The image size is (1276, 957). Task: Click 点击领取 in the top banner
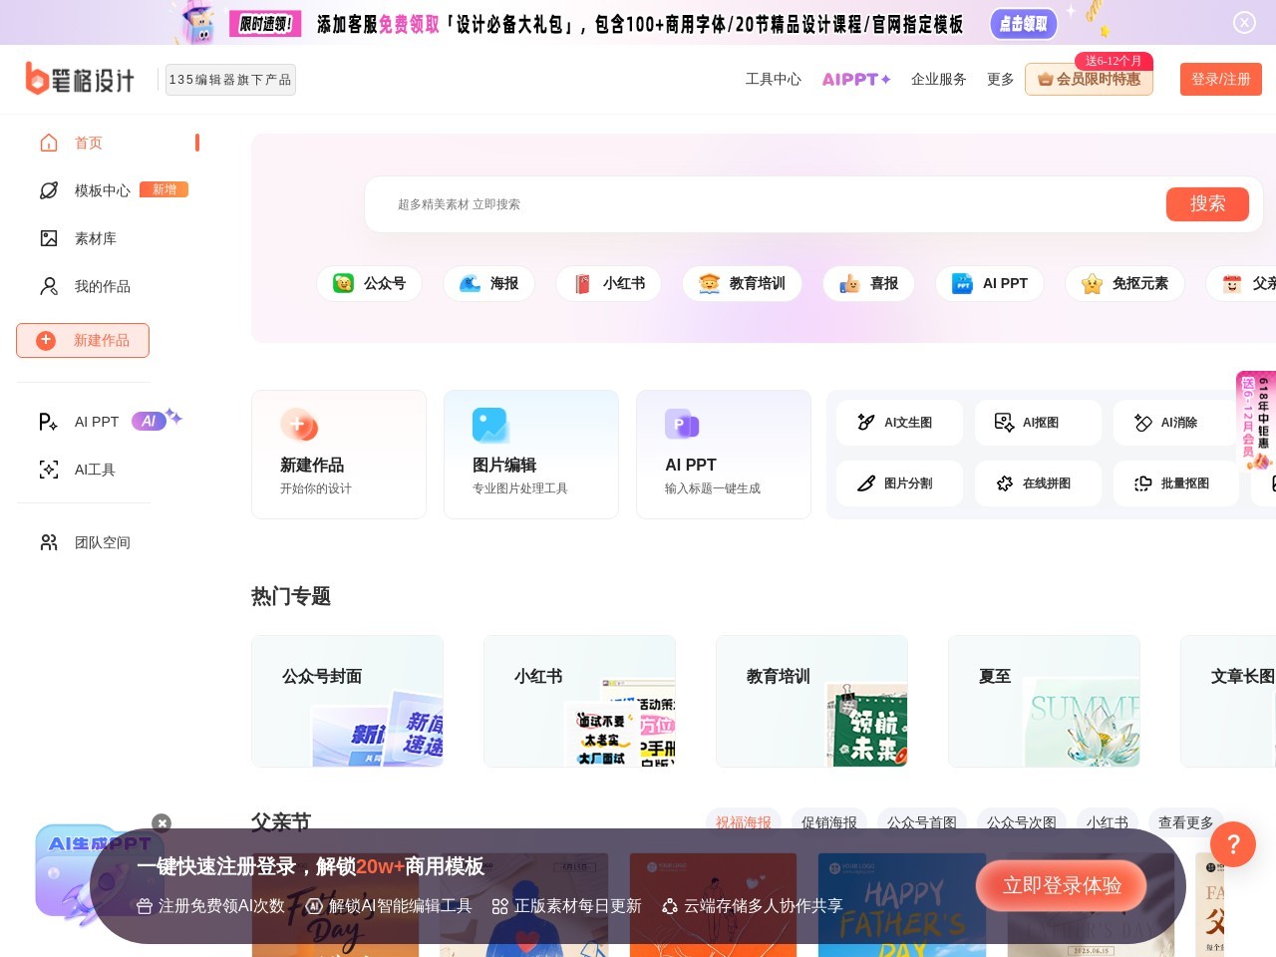click(1024, 23)
